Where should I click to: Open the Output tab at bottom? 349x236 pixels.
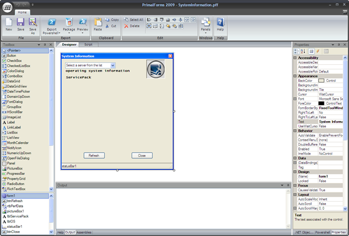[x=70, y=232]
